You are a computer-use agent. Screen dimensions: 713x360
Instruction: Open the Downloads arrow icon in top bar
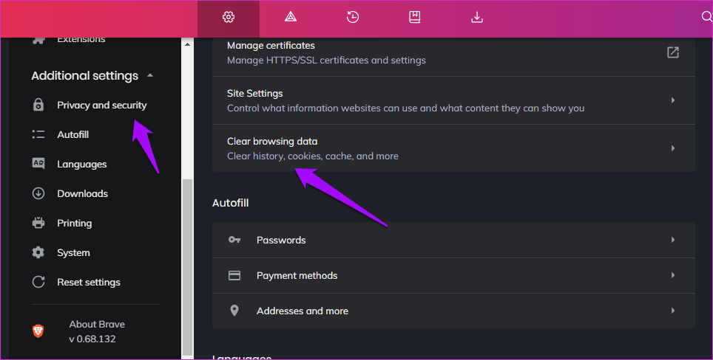[477, 17]
